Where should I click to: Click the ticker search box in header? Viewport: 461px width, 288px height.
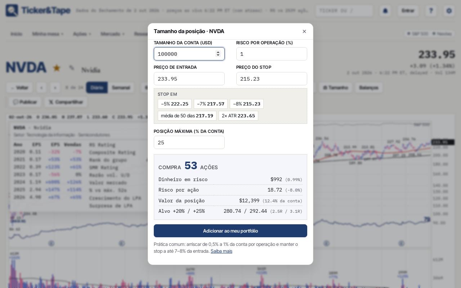(344, 11)
